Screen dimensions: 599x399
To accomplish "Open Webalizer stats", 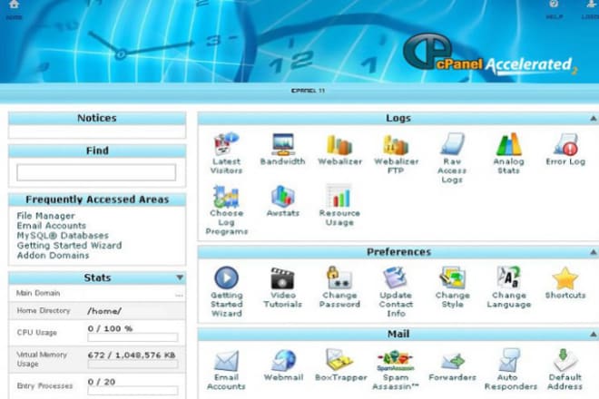I will tap(339, 149).
